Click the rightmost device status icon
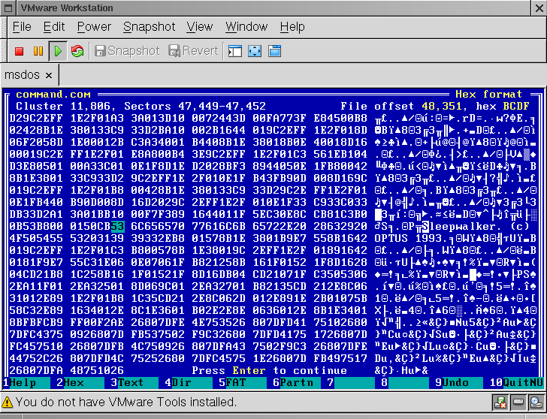This screenshot has width=547, height=419. coord(536,402)
